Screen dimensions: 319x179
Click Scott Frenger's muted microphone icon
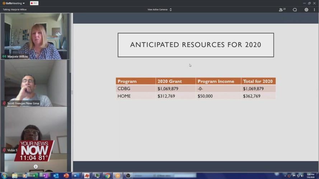[x=4, y=103]
